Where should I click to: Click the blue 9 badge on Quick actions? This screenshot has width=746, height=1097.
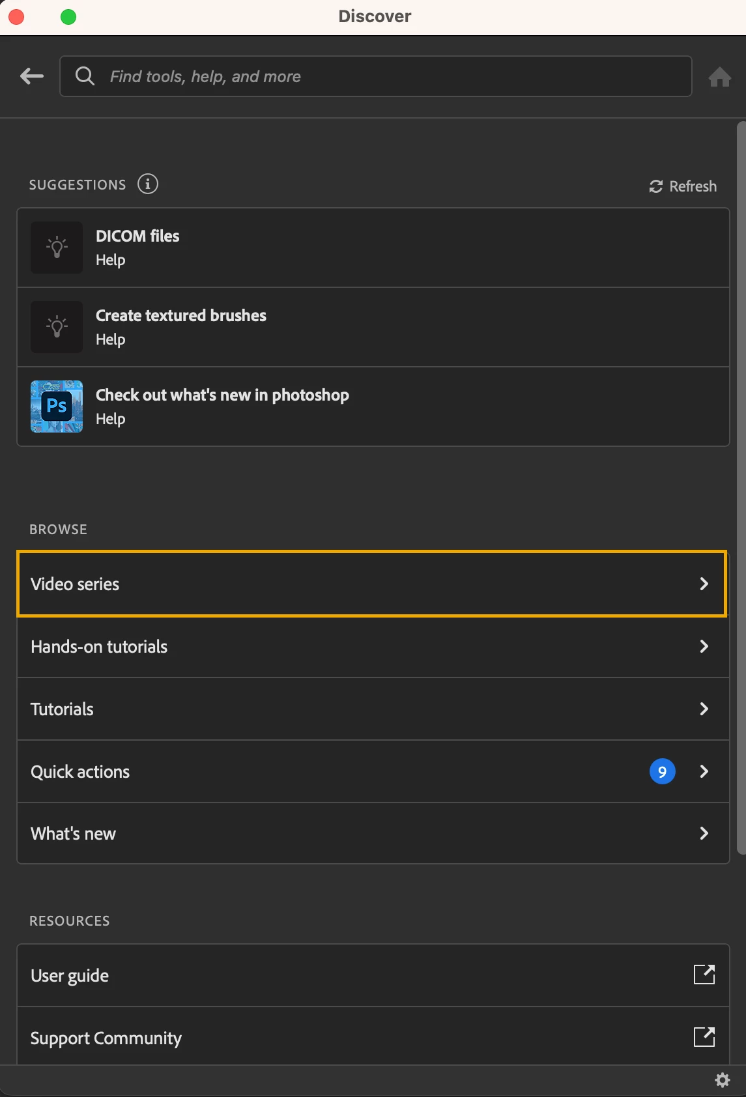(x=662, y=771)
